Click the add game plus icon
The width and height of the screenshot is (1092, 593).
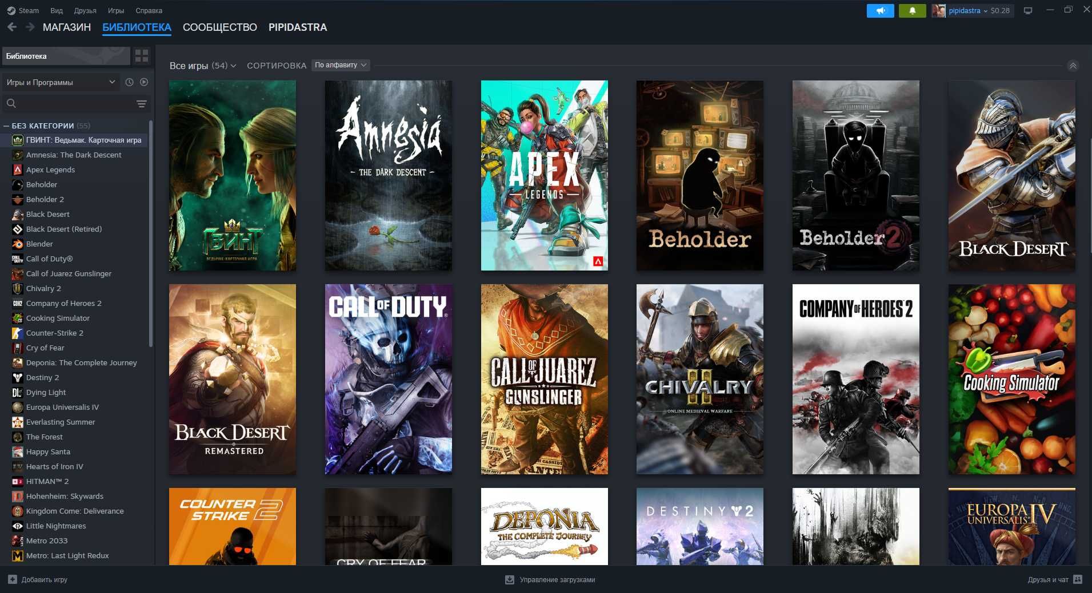pyautogui.click(x=13, y=579)
